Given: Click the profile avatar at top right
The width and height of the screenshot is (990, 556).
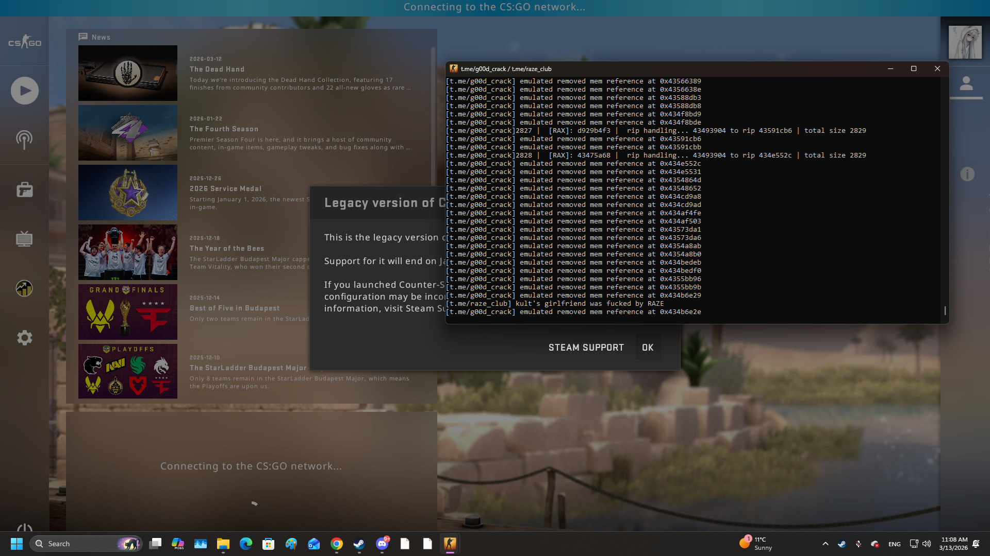Looking at the screenshot, I should click(965, 42).
